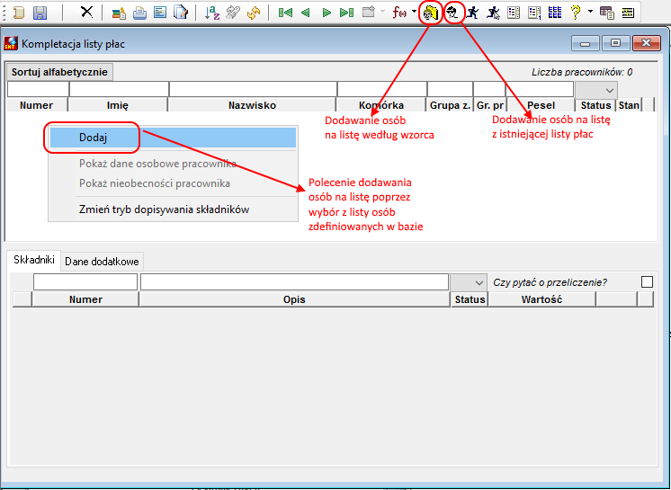Click the gray chain-link tools icon
The width and height of the screenshot is (671, 490).
click(233, 13)
